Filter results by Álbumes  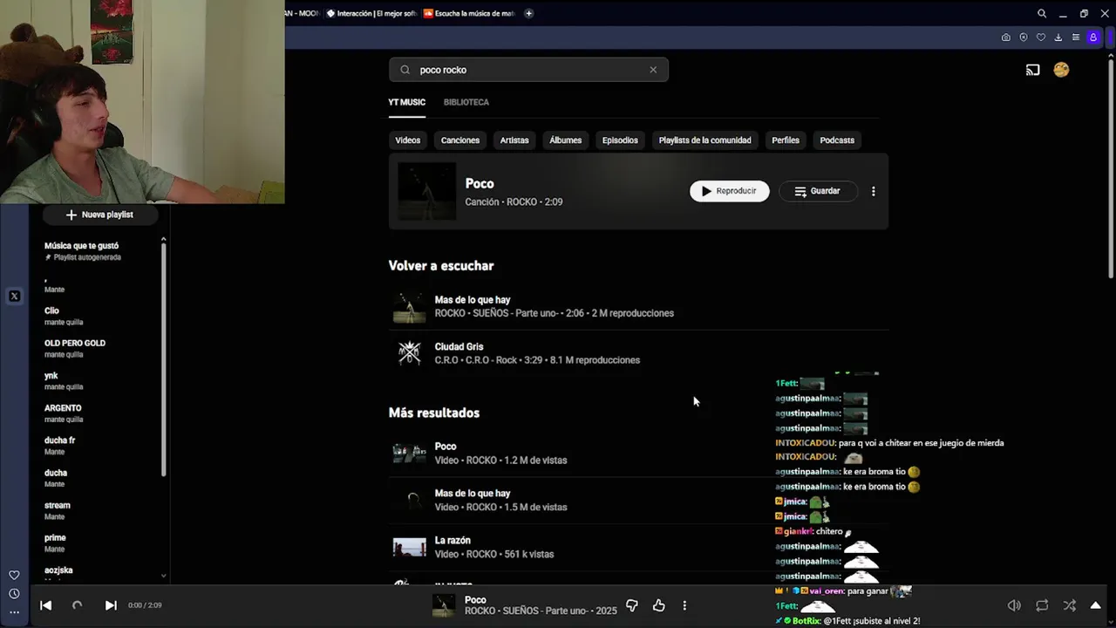click(566, 140)
